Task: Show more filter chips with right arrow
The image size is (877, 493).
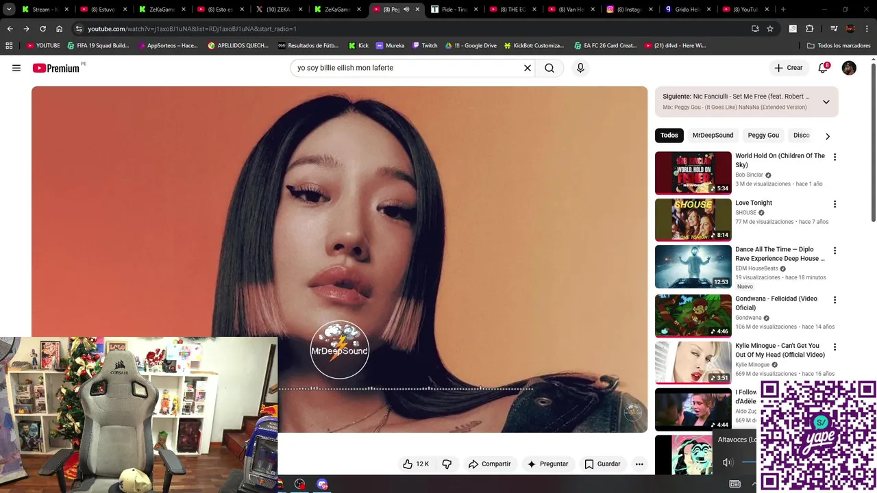Action: (828, 136)
